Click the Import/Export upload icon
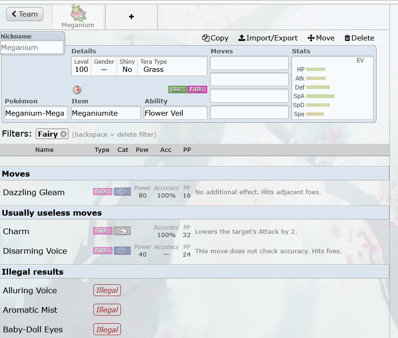Screen dimensions: 398x338 pyautogui.click(x=242, y=38)
